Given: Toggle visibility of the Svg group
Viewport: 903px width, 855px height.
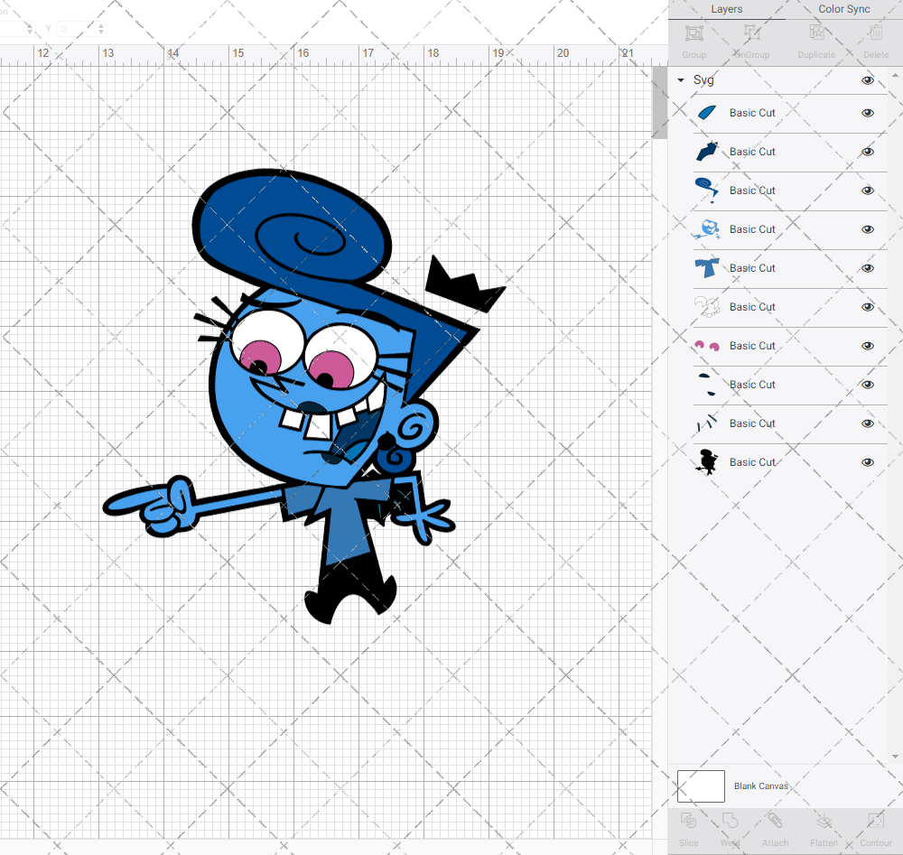Looking at the screenshot, I should (868, 79).
